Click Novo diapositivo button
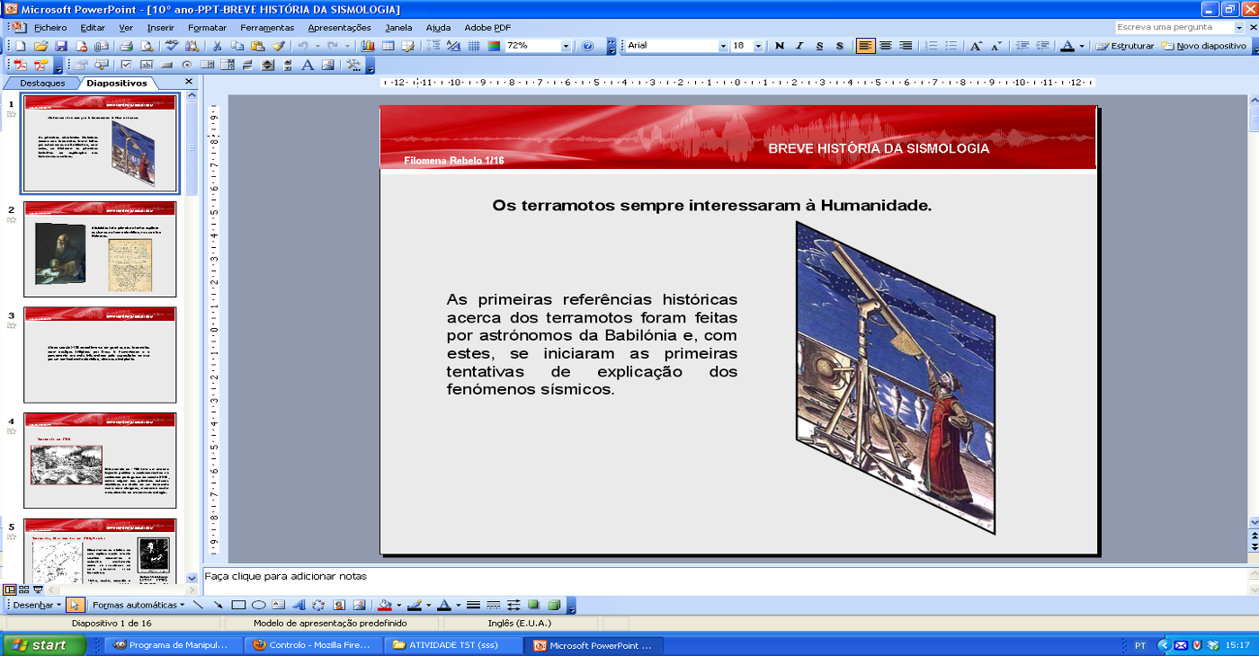1259x656 pixels. coord(1204,46)
